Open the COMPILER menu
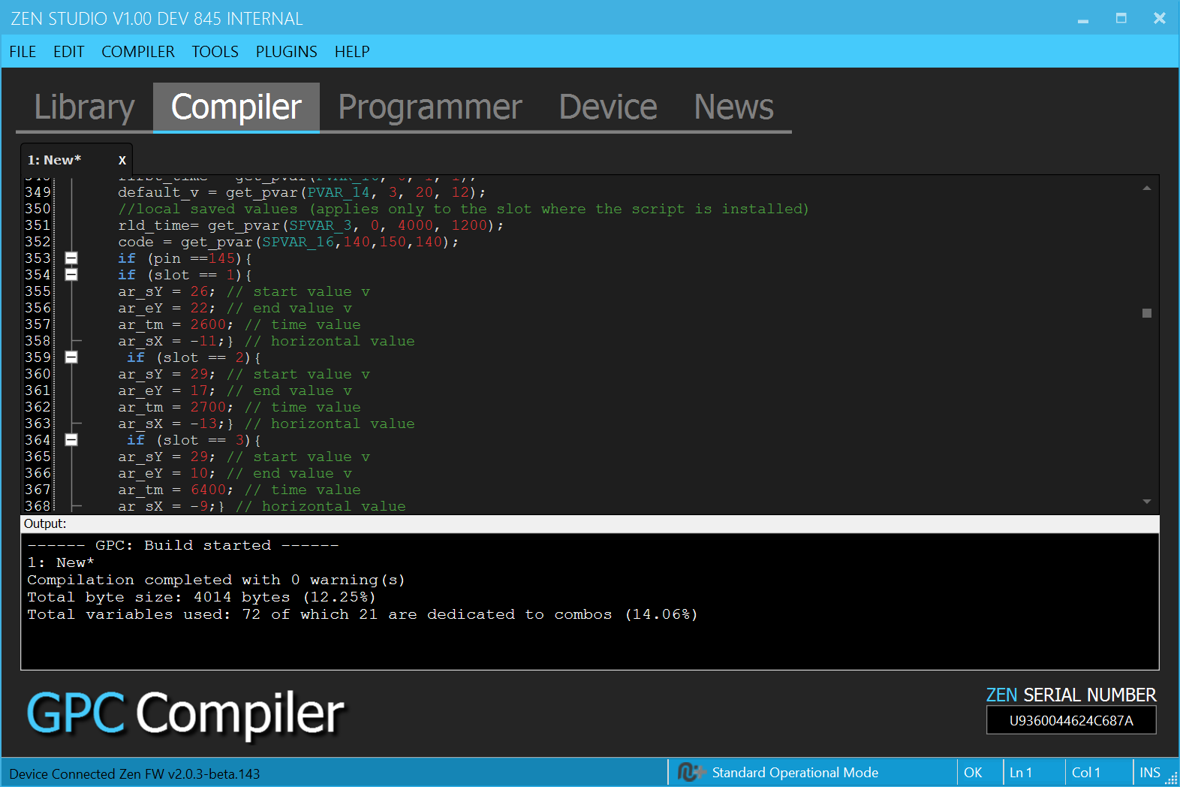1180x787 pixels. coord(138,52)
